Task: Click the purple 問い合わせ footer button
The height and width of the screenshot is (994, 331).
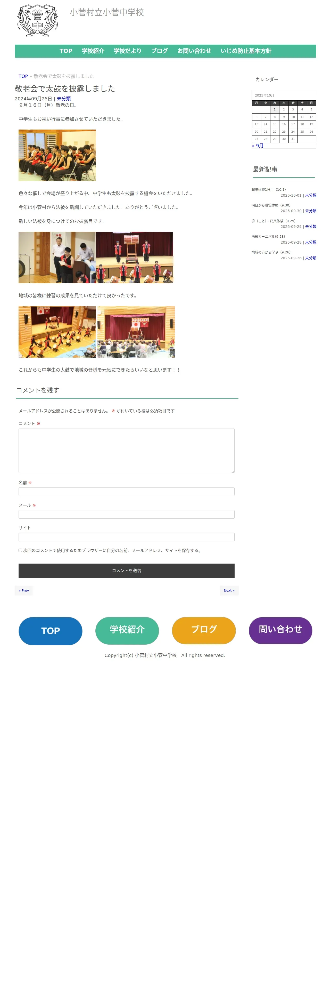Action: click(280, 630)
